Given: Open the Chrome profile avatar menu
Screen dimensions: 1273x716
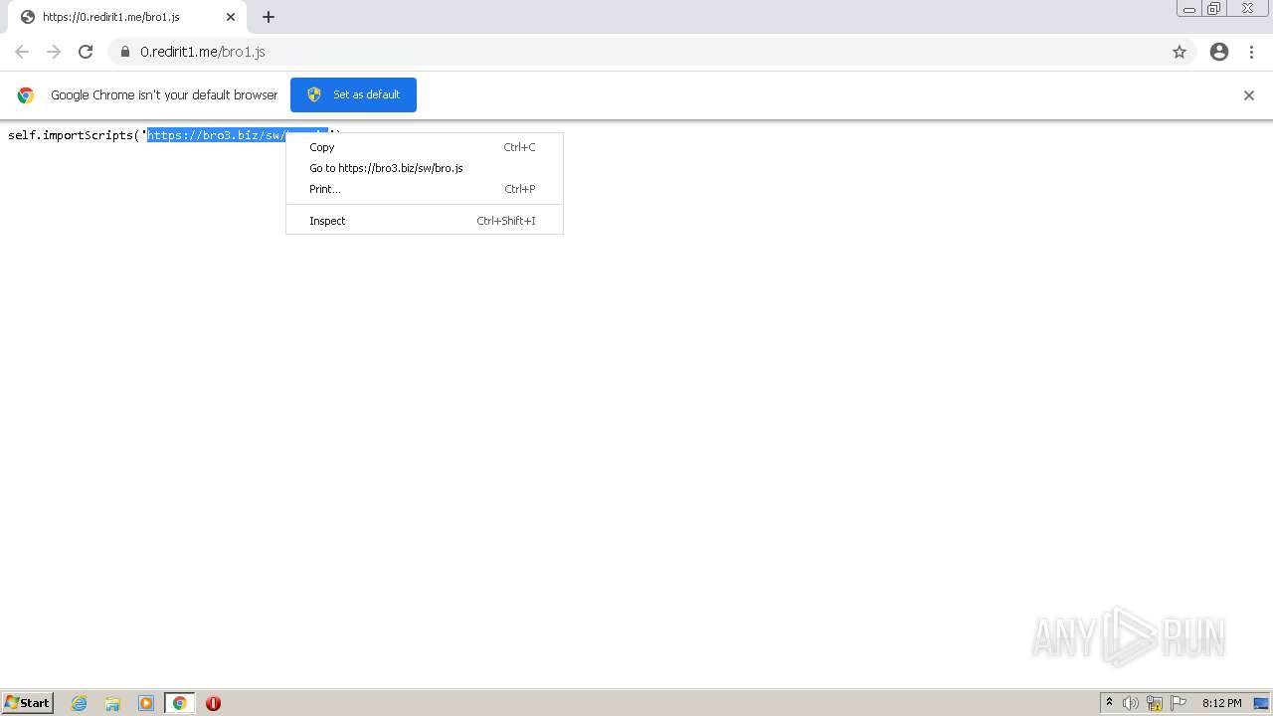Looking at the screenshot, I should click(1219, 52).
